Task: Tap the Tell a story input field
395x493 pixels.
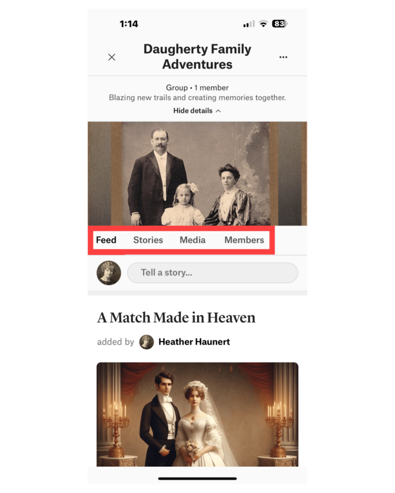Action: point(212,273)
